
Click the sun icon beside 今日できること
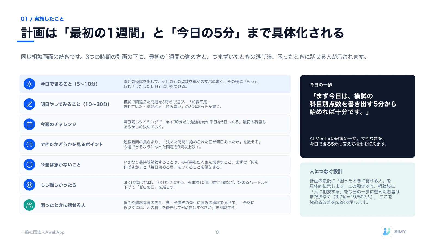(29, 84)
